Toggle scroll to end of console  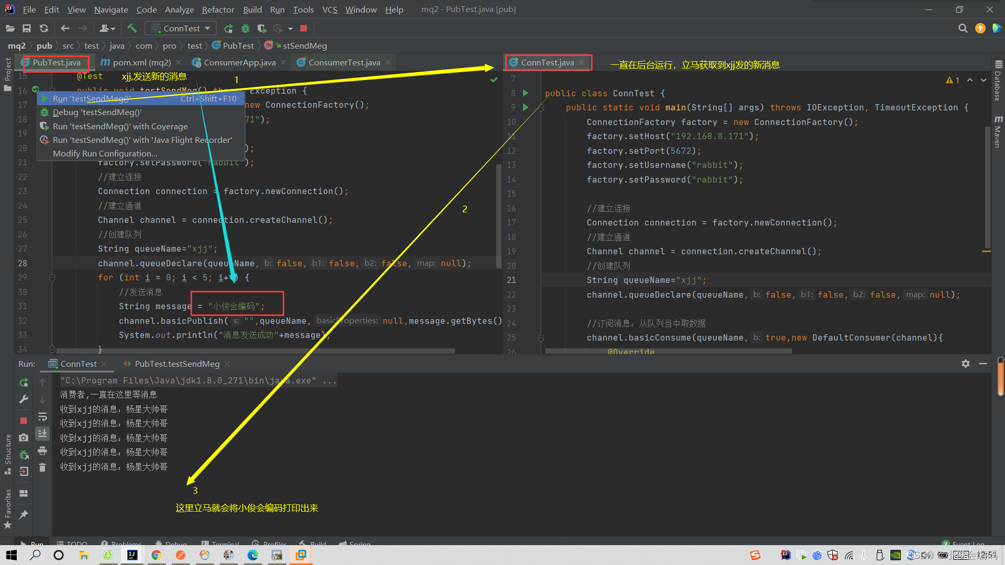[42, 434]
